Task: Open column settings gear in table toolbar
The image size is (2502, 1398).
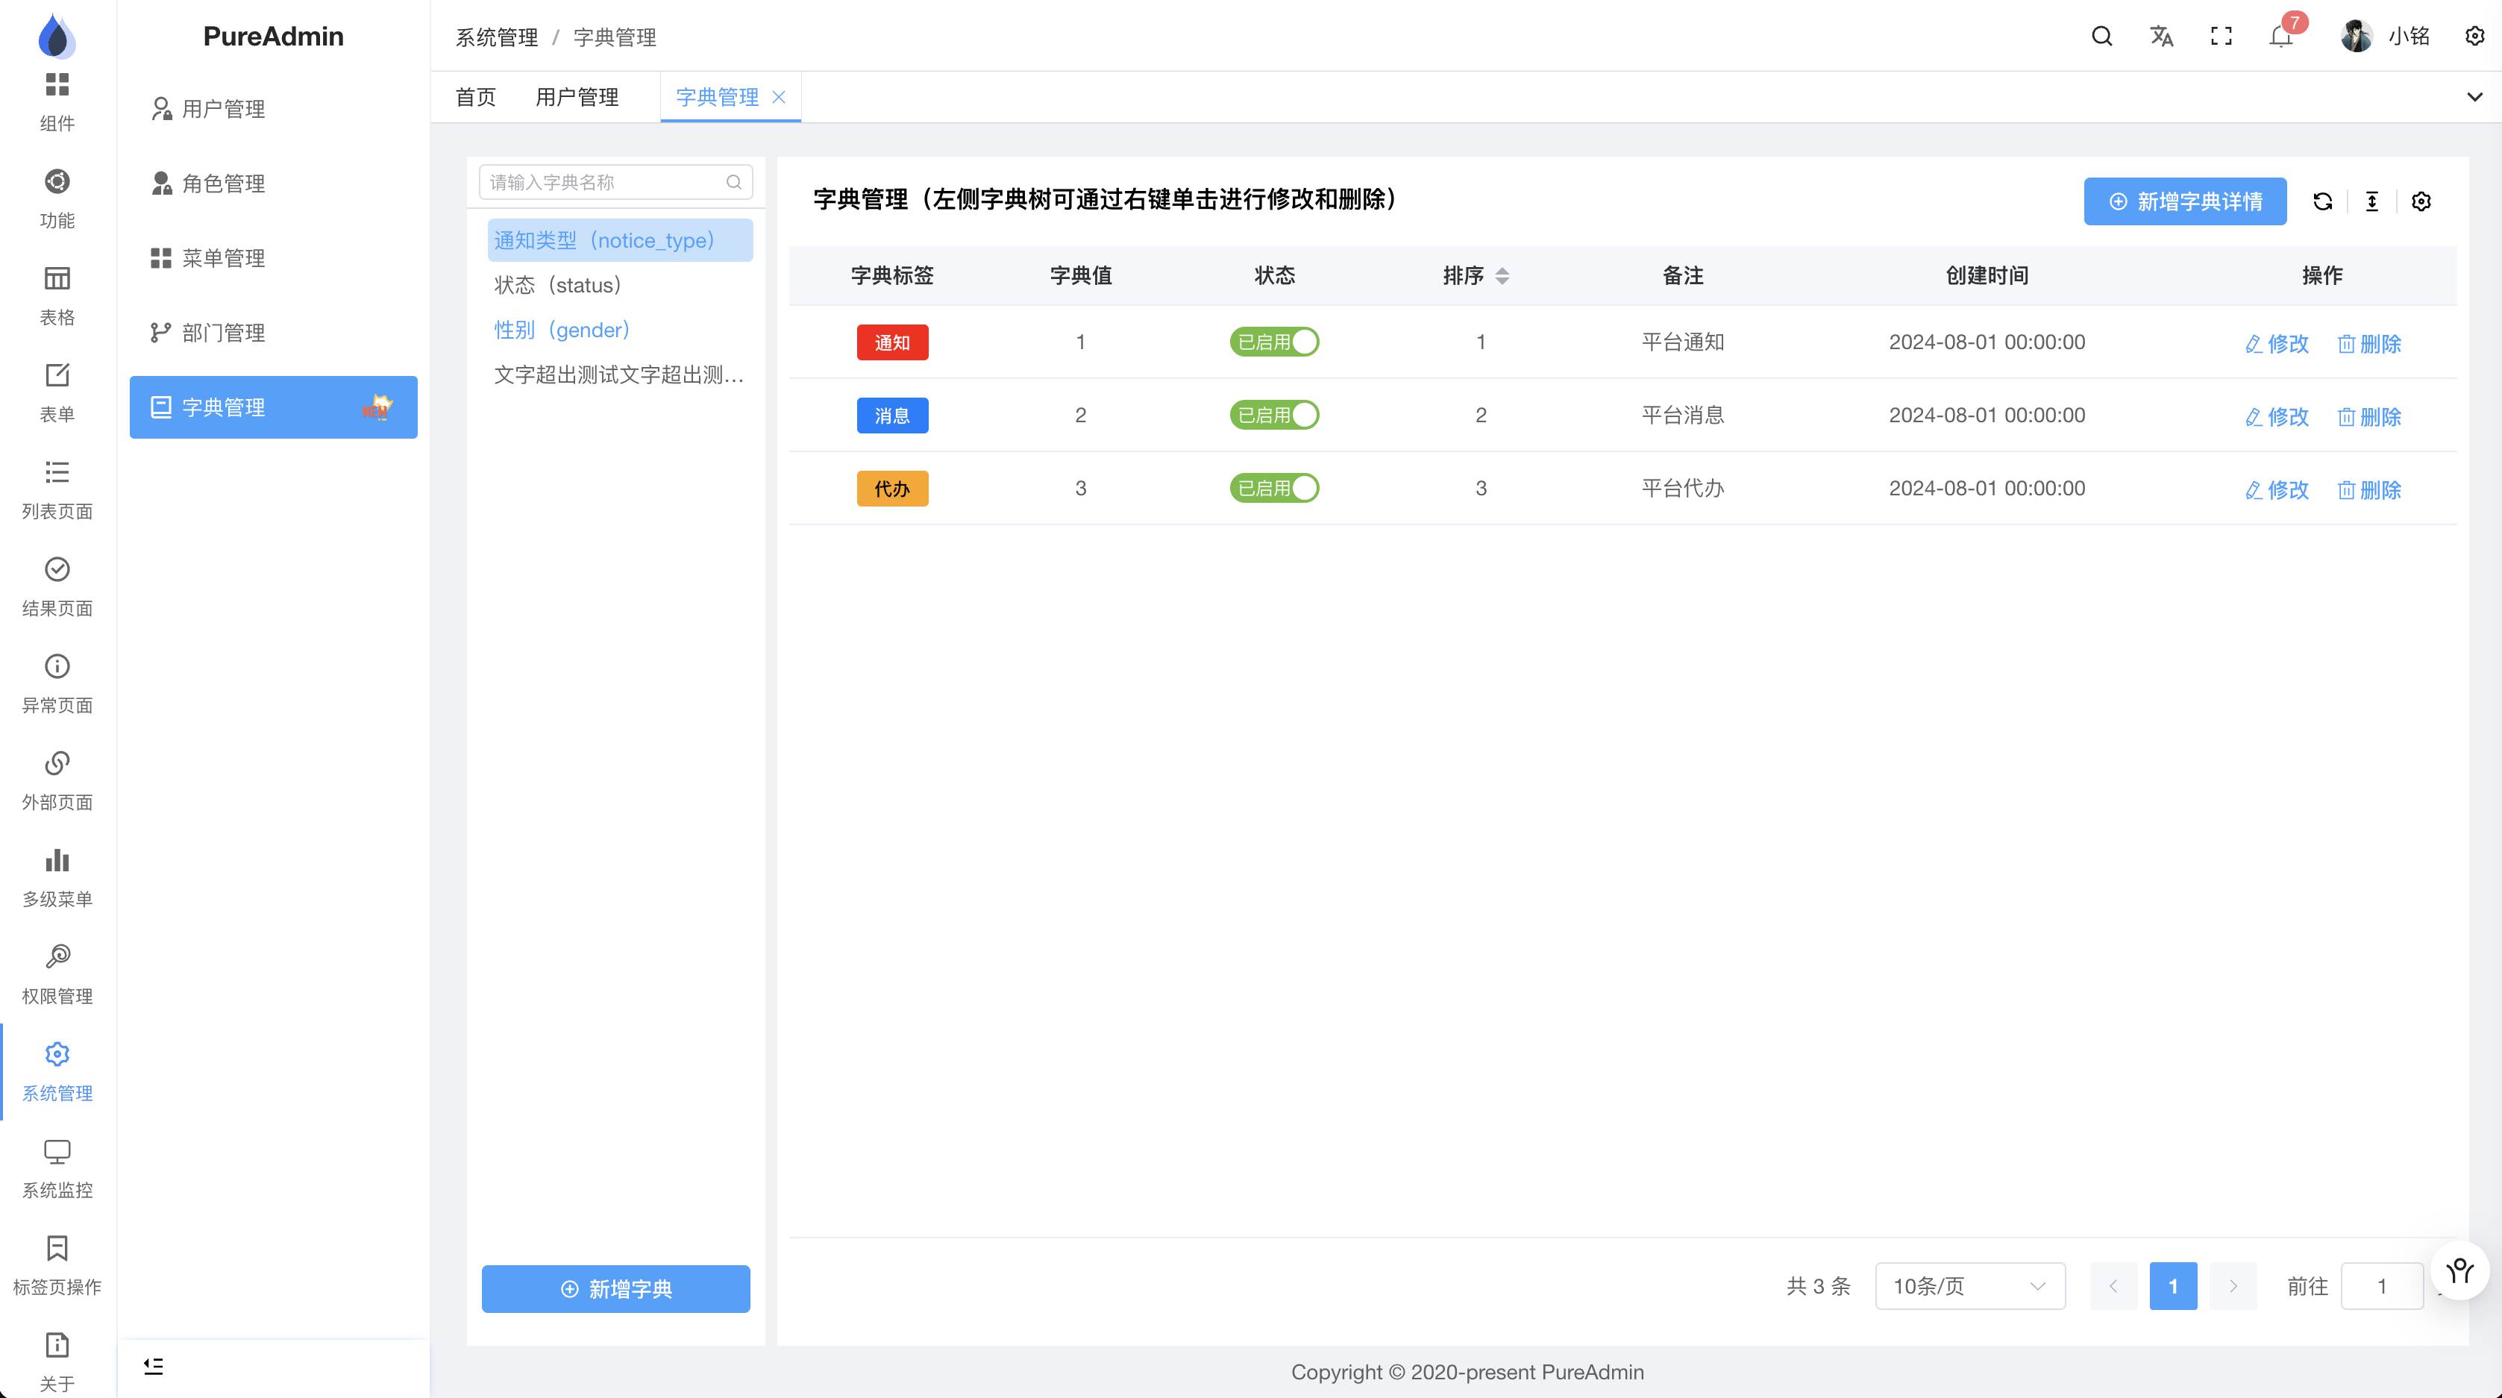Action: (2421, 201)
